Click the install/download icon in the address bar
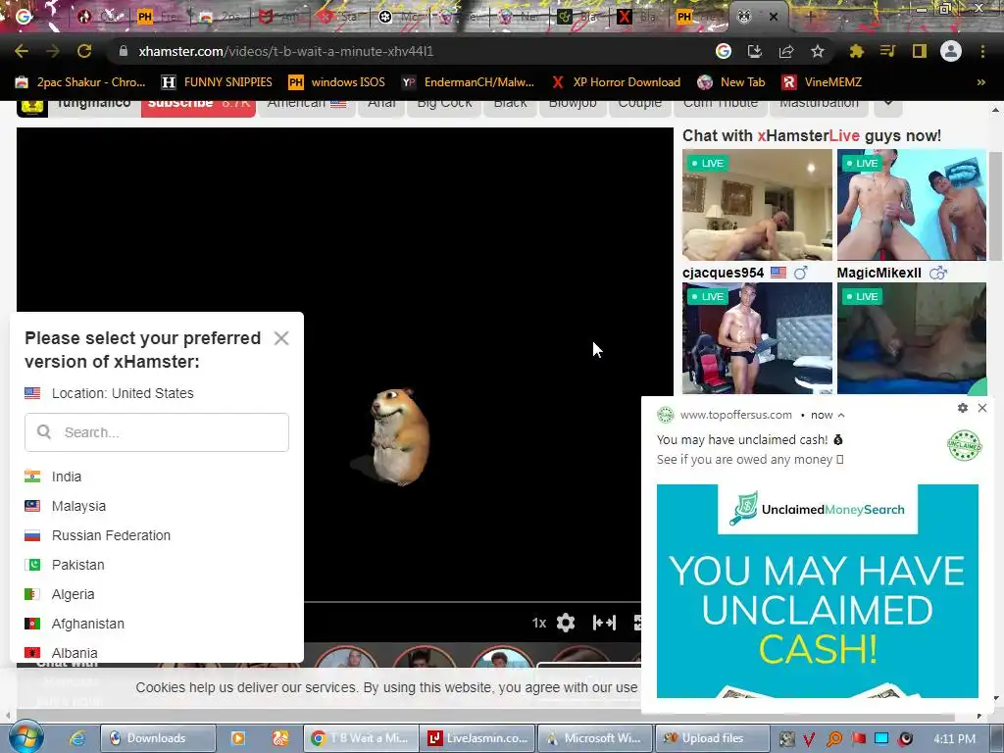1004x753 pixels. [x=754, y=51]
